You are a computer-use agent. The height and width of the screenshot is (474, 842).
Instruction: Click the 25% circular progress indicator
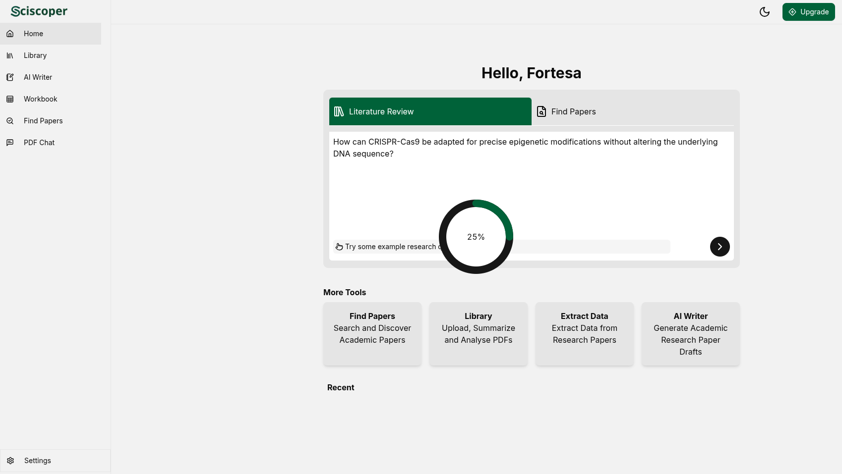pos(476,237)
